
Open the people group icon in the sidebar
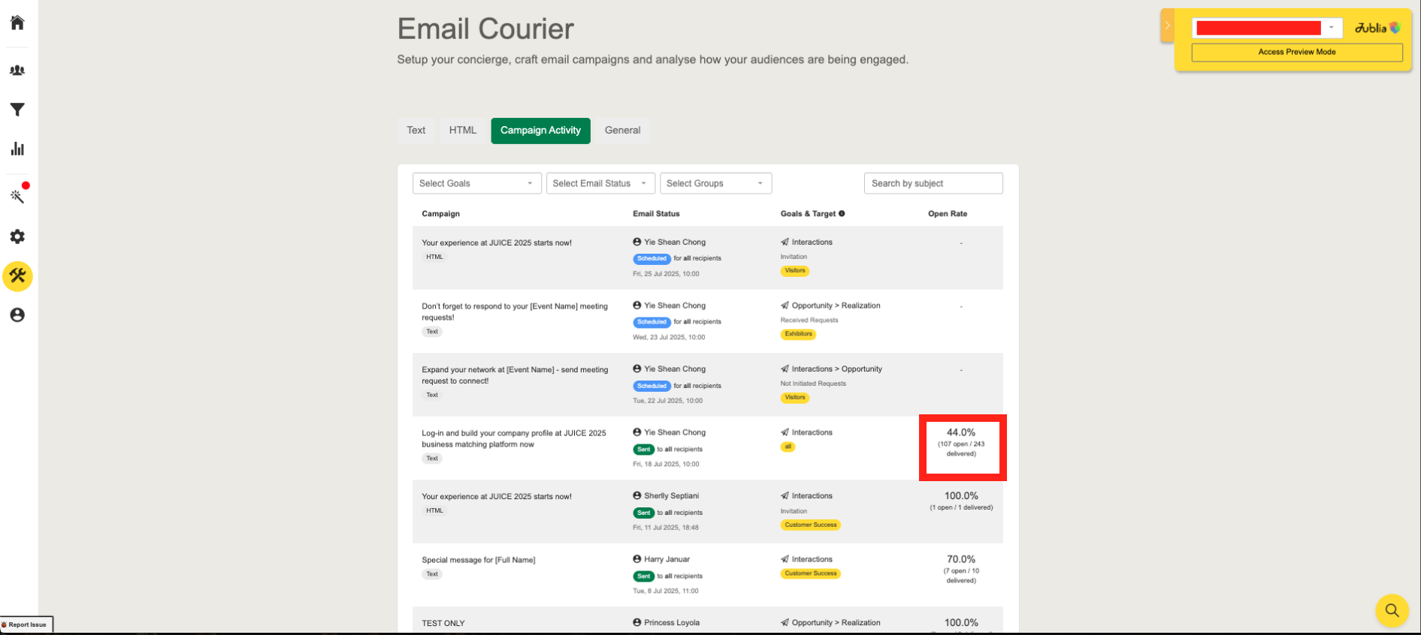pos(17,70)
